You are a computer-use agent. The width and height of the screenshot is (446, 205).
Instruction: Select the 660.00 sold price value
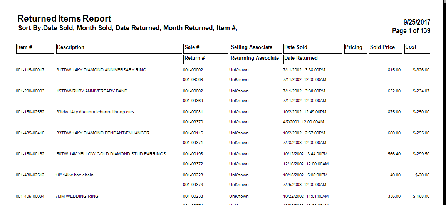click(x=394, y=133)
